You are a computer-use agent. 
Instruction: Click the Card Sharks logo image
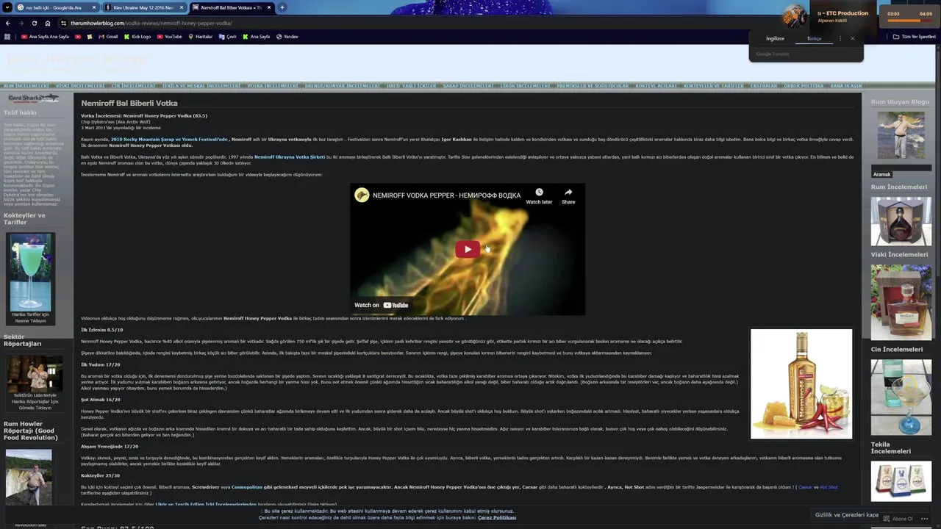33,98
